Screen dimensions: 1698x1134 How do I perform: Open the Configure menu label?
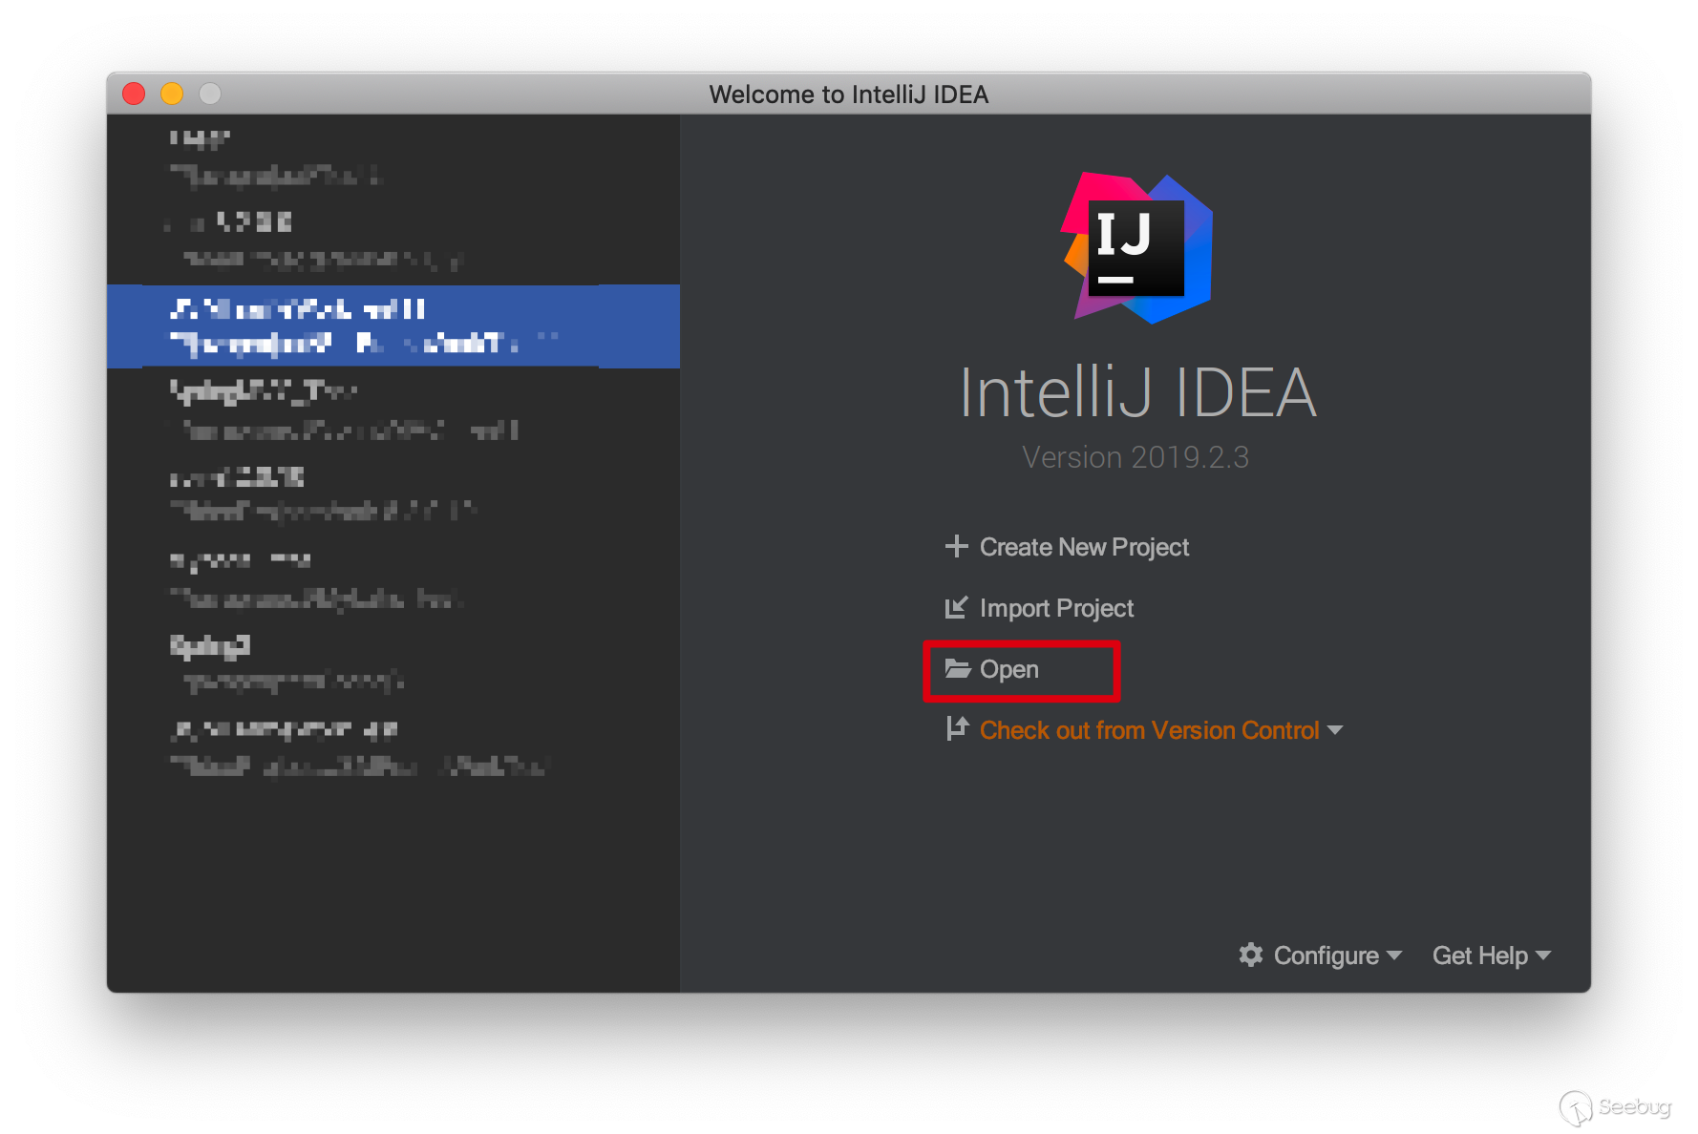pos(1326,955)
